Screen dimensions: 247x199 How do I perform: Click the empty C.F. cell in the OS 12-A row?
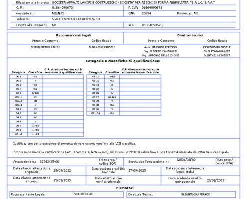(140, 113)
